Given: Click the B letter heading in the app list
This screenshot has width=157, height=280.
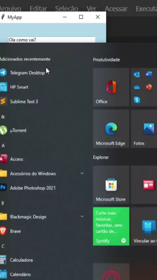Looking at the screenshot, I should (x=3, y=203).
